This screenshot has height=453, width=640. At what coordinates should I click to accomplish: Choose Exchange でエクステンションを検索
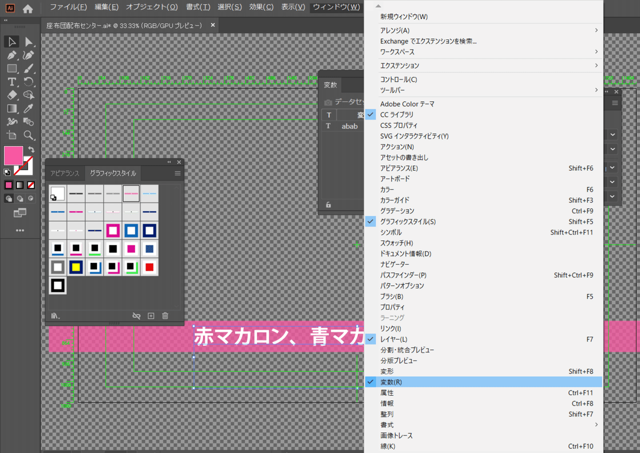click(483, 41)
